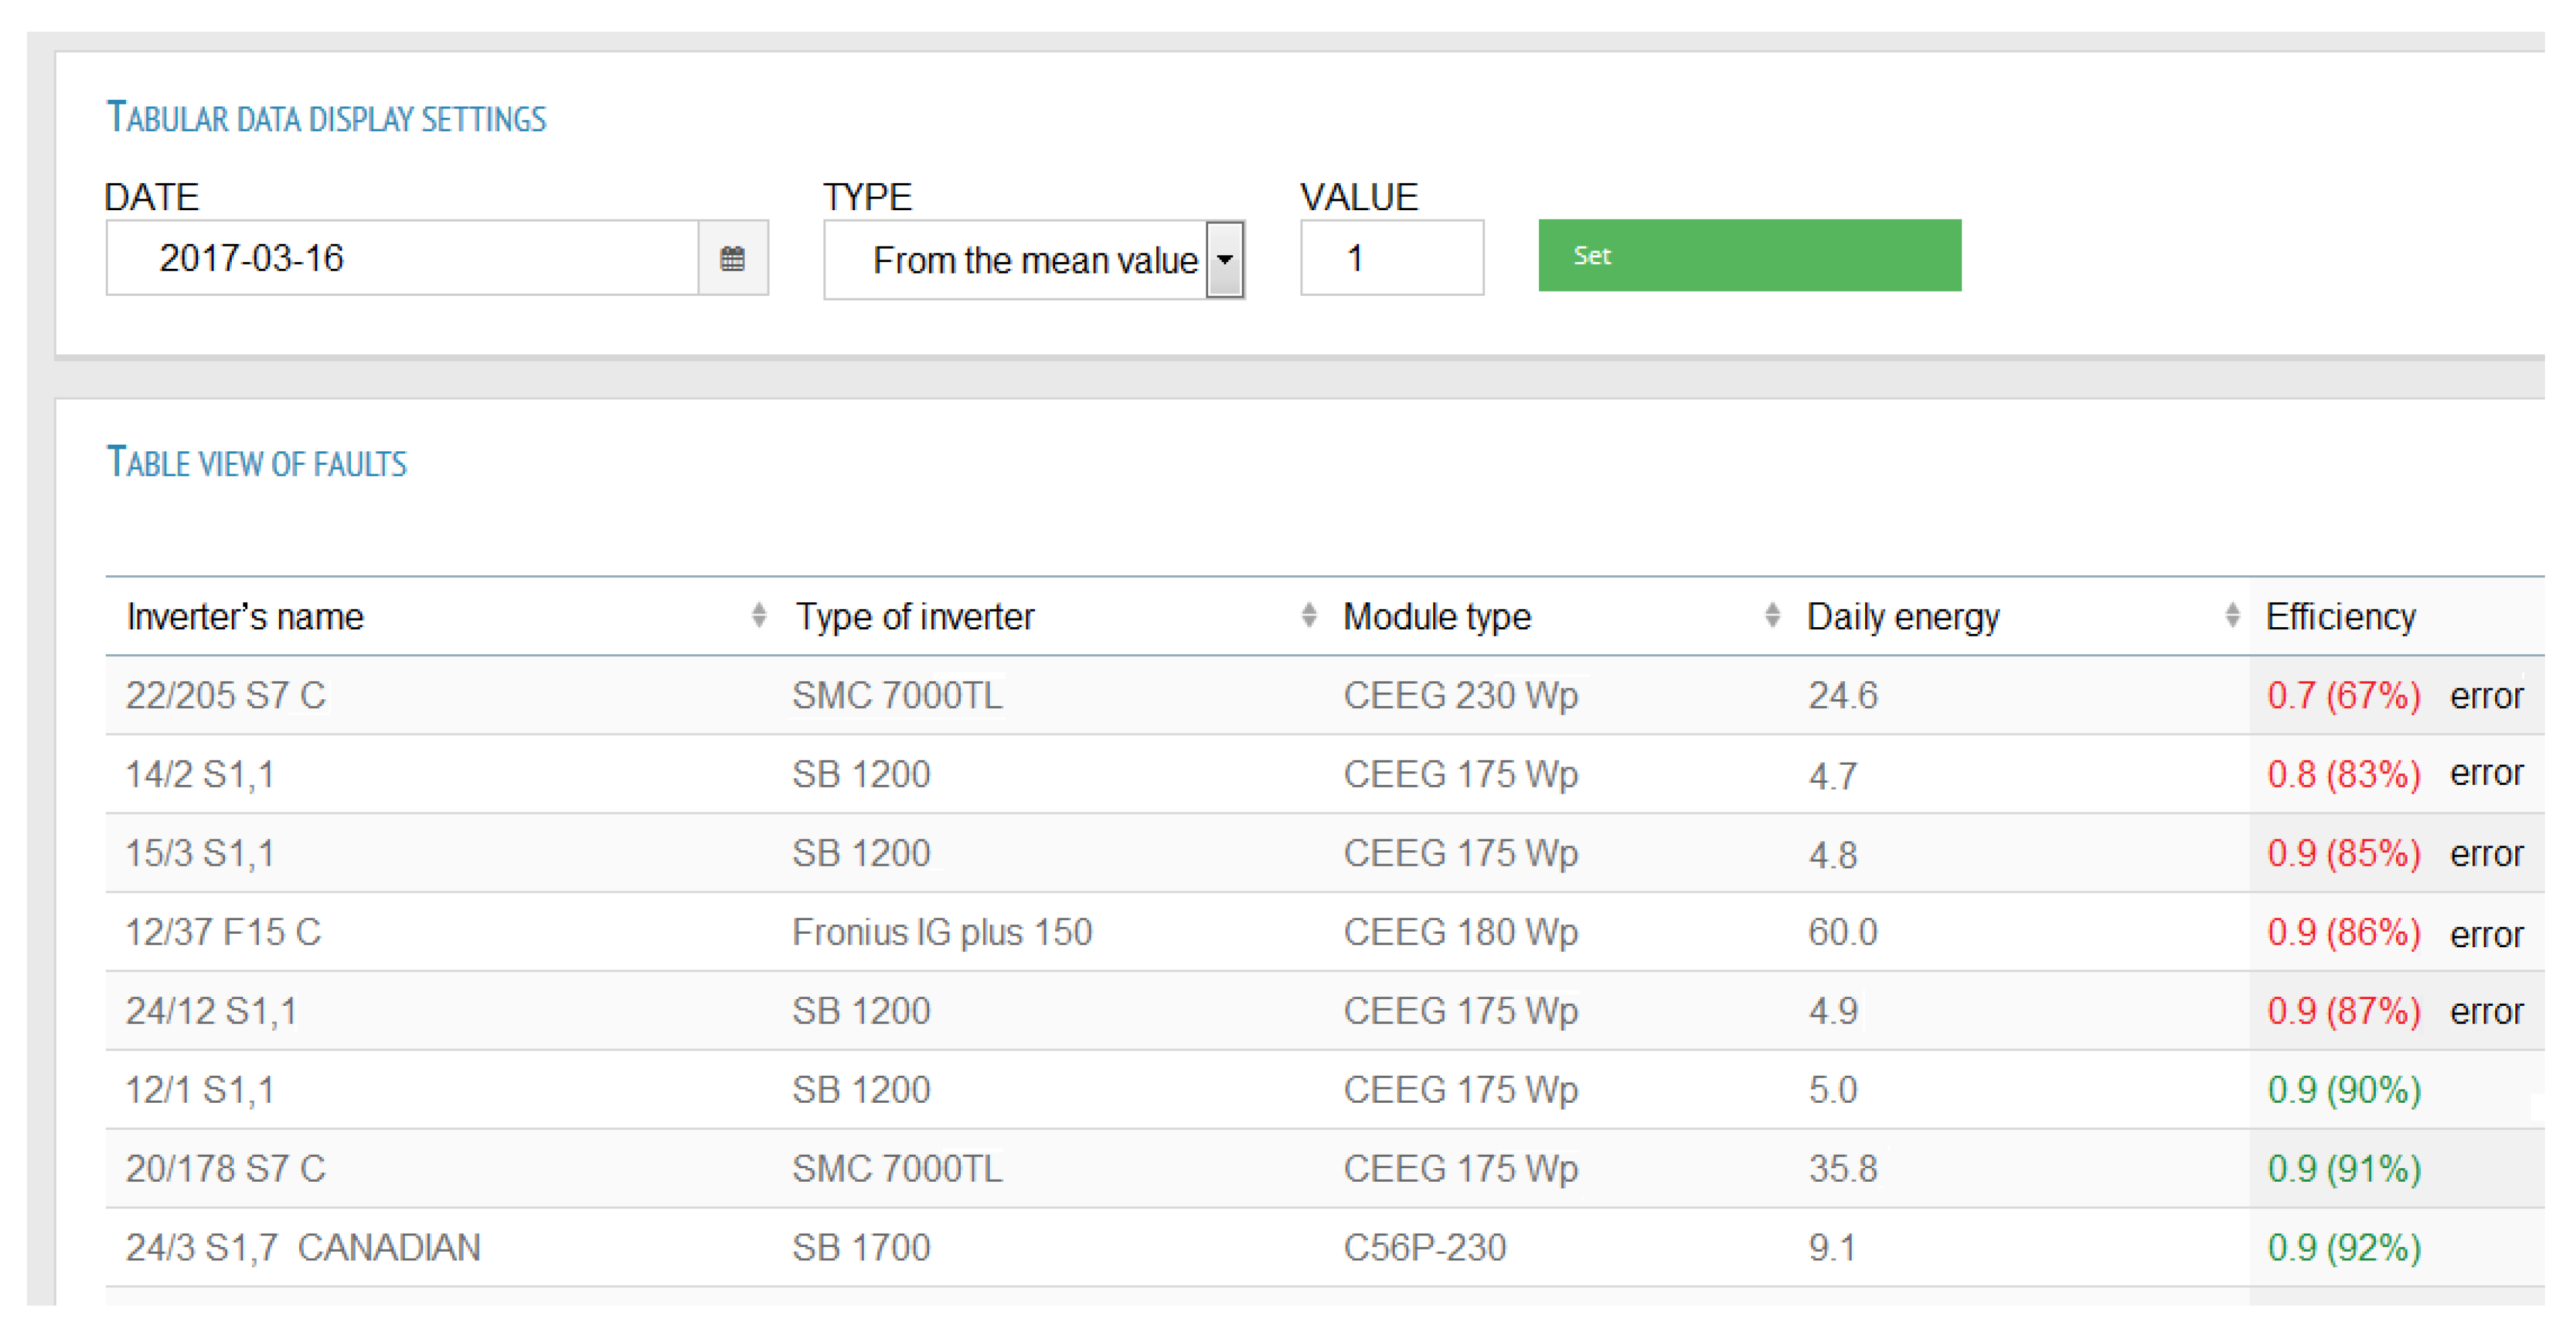Viewport: 2576px width, 1344px height.
Task: Click the 24/3 S1,7 CANADIAN row
Action: click(303, 1247)
